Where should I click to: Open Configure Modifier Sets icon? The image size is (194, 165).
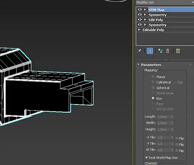click(x=178, y=51)
